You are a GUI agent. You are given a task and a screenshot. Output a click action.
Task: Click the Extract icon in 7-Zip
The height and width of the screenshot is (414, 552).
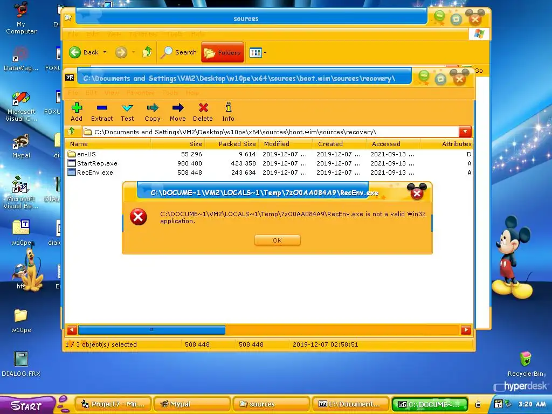click(x=102, y=112)
